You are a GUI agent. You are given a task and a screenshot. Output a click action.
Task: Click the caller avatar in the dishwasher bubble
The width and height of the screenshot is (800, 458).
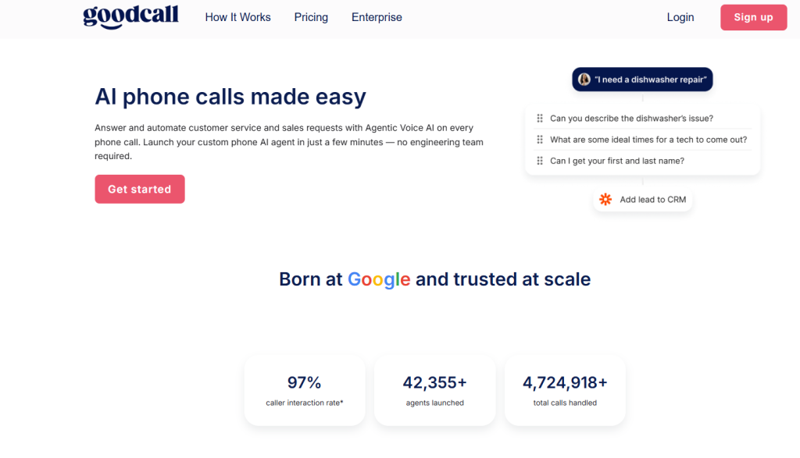pos(584,80)
